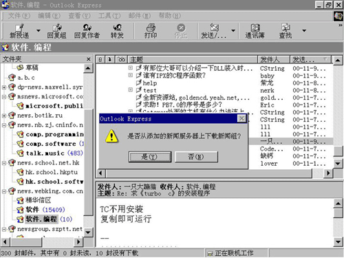The height and width of the screenshot is (258, 344).
Task: Click the 是(Y) button in dialog
Action: (x=150, y=157)
